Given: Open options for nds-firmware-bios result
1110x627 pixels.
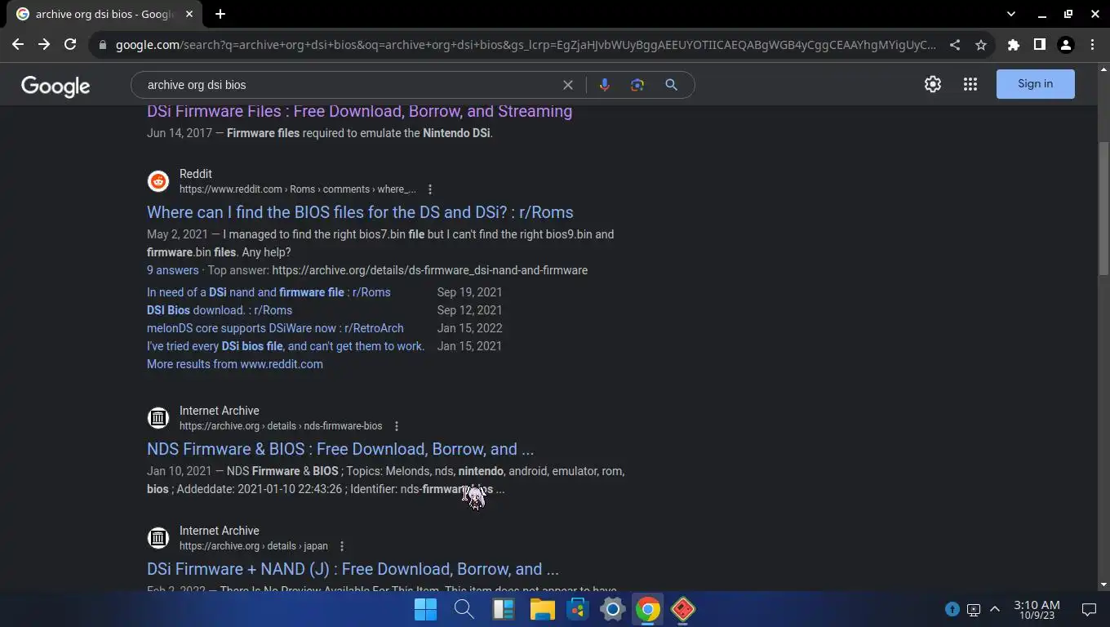Looking at the screenshot, I should click(x=397, y=426).
